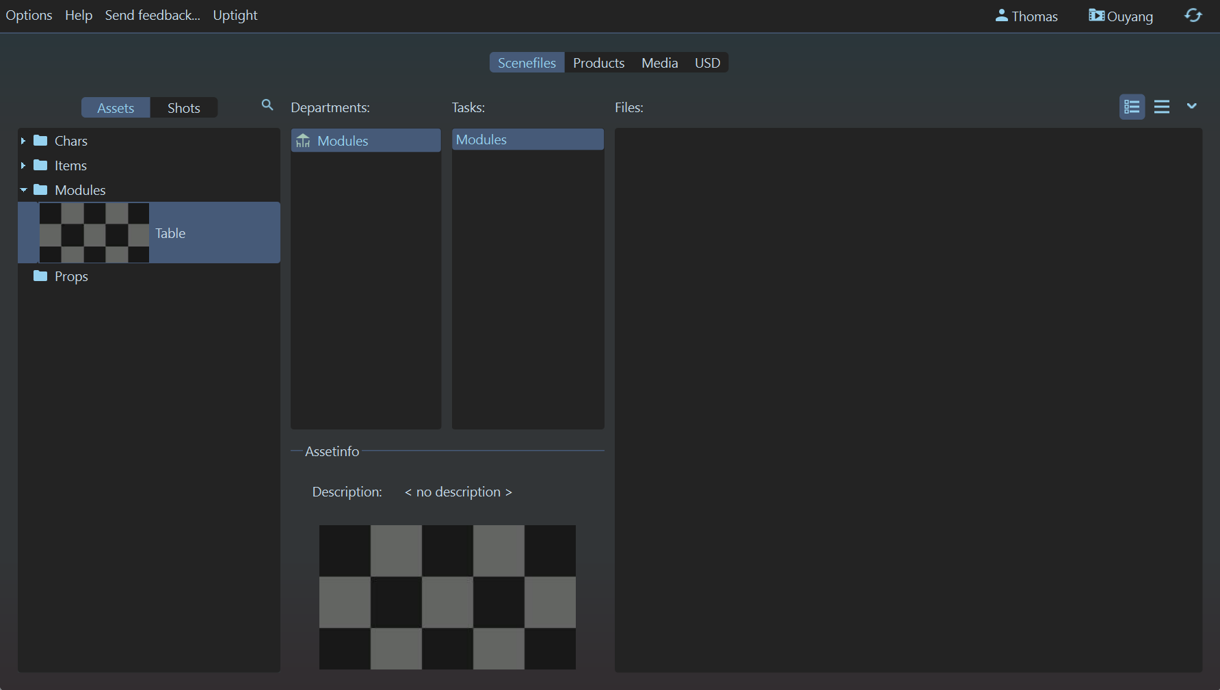Switch to detailed list view icon
Screen dimensions: 1220x690
(x=1132, y=107)
